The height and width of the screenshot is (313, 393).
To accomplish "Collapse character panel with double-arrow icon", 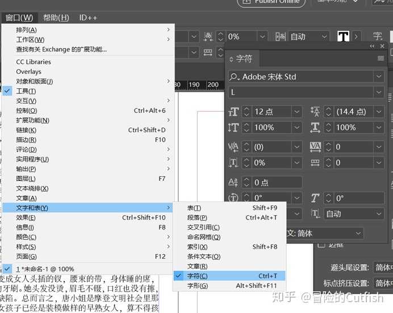I will coord(372,46).
